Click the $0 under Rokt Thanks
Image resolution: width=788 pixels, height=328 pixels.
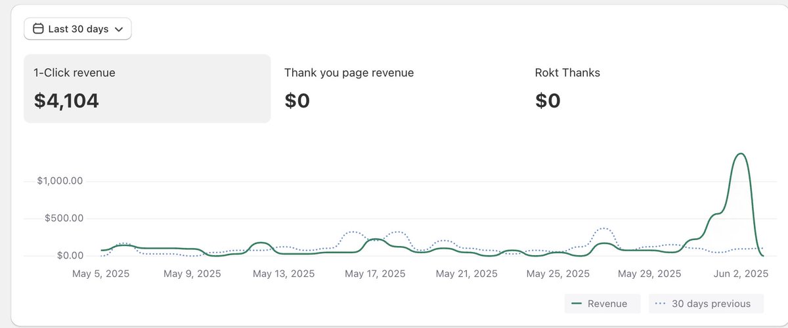point(548,100)
